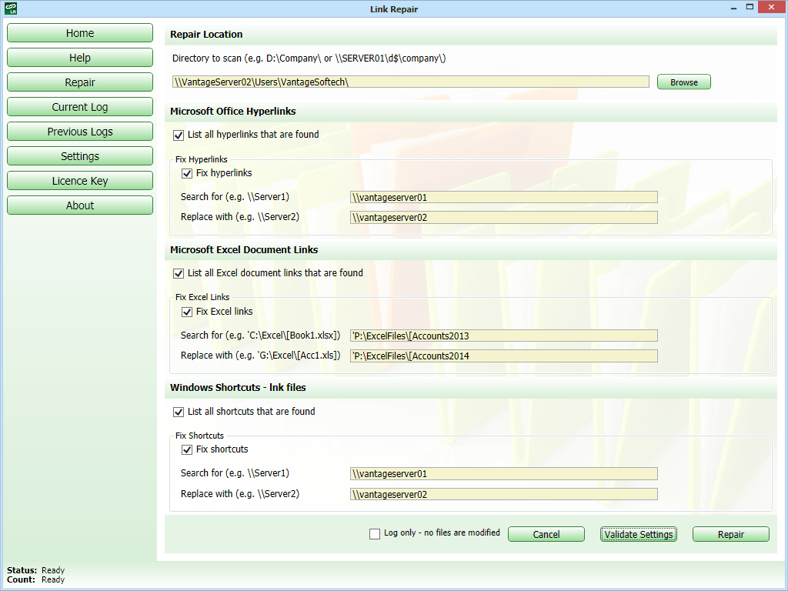Open the Settings page
This screenshot has height=591, width=788.
pyautogui.click(x=79, y=155)
